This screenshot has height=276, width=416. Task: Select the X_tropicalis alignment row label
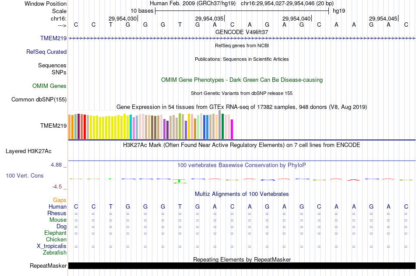(x=52, y=246)
